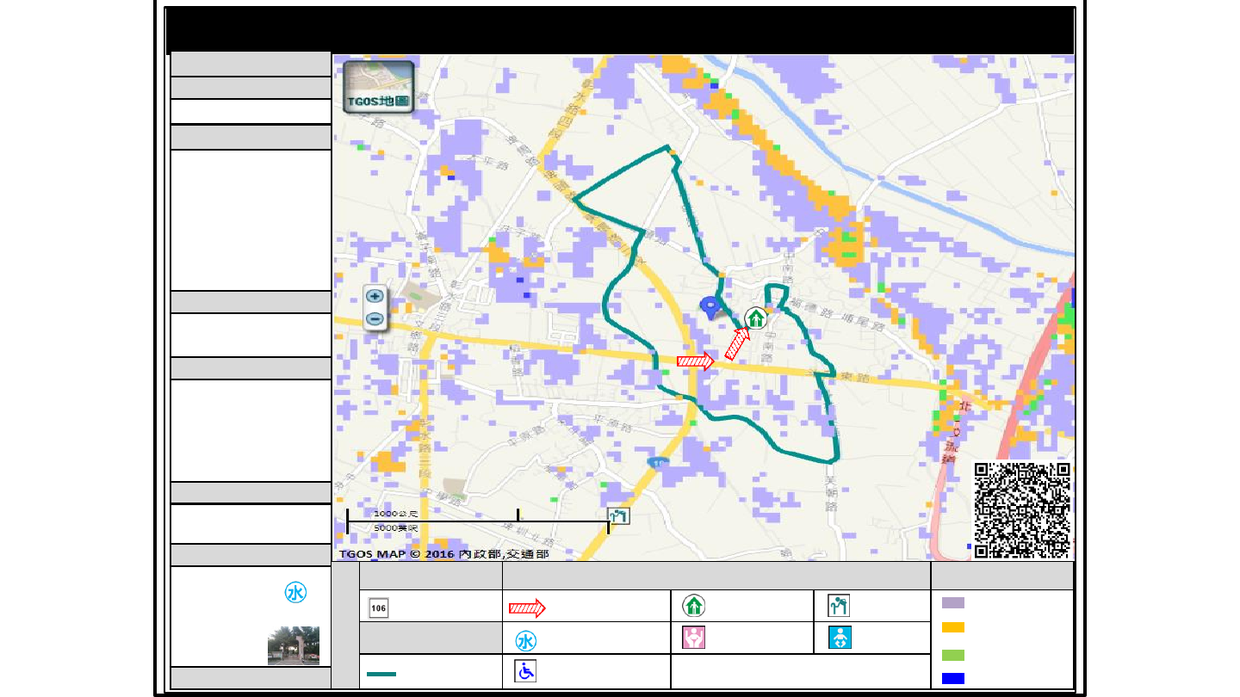This screenshot has width=1240, height=697.
Task: Click the teal route line sample in the legend
Action: click(x=381, y=673)
